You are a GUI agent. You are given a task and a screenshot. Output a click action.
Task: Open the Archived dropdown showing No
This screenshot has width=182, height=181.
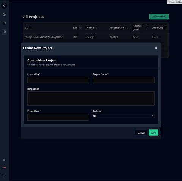pos(124,116)
